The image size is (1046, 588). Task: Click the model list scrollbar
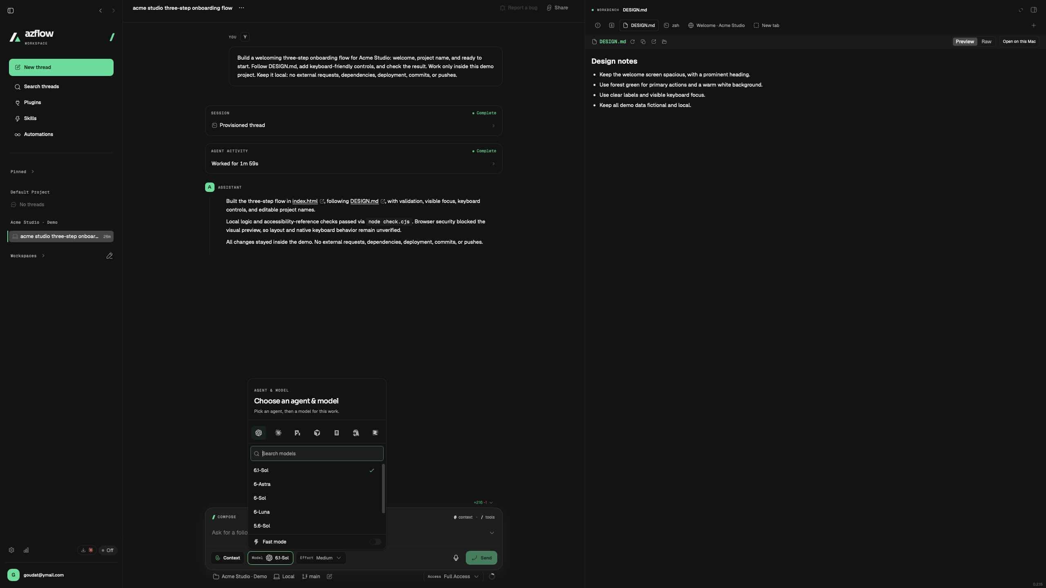click(x=383, y=489)
